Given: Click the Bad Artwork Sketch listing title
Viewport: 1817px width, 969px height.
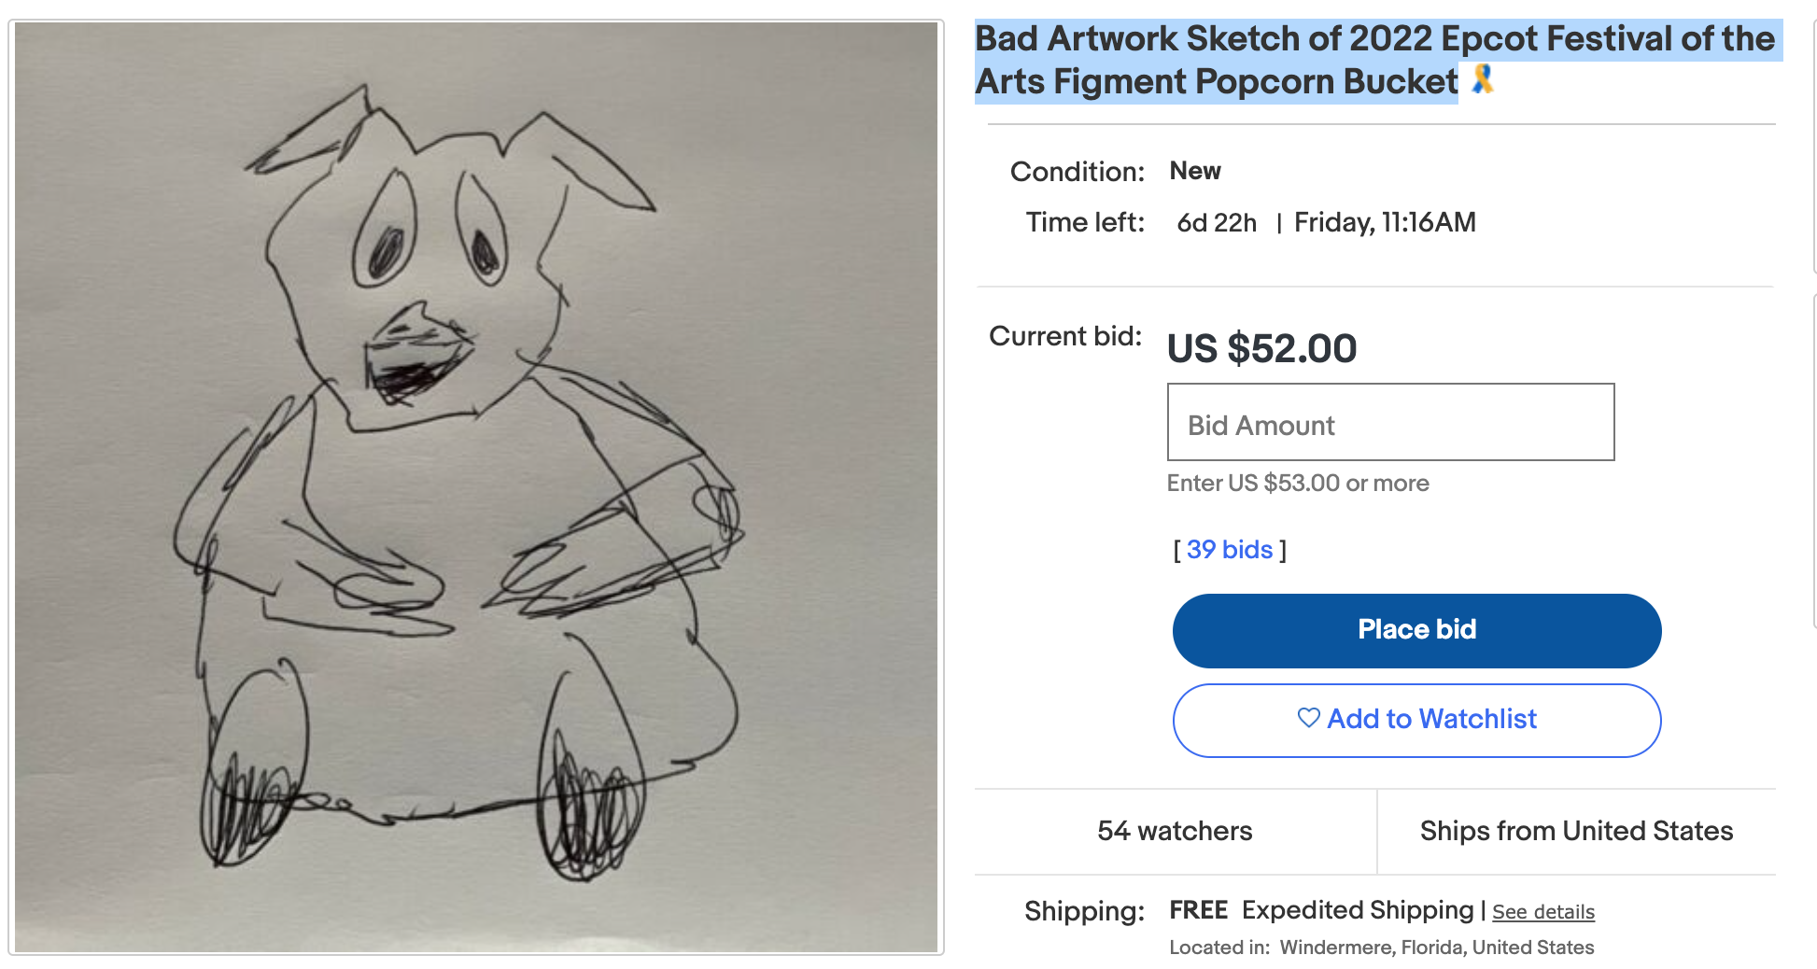Looking at the screenshot, I should pyautogui.click(x=1374, y=60).
